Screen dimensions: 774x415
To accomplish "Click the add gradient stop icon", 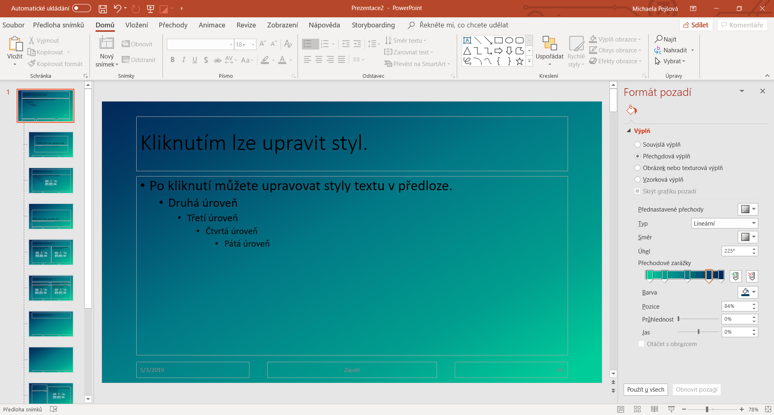I will [x=735, y=276].
